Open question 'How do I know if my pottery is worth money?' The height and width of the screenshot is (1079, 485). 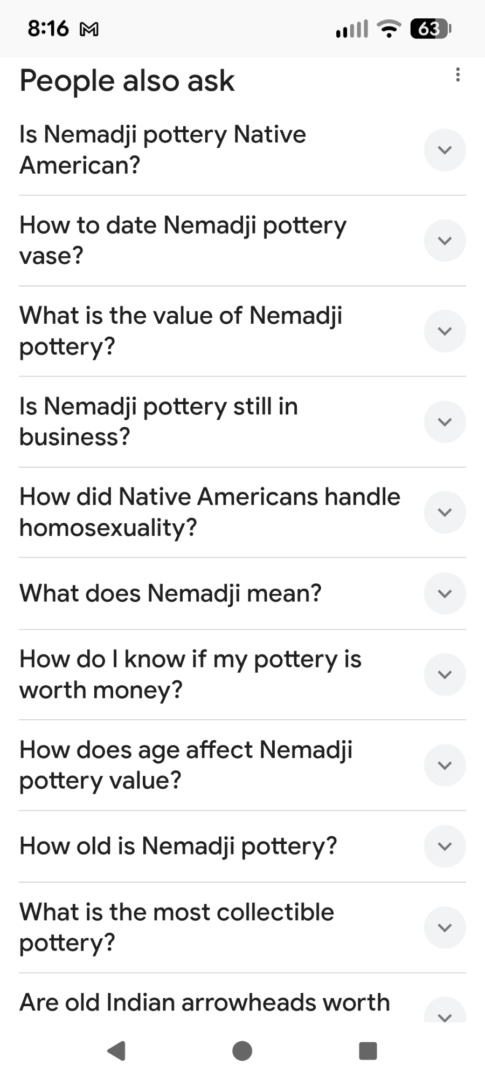[190, 674]
